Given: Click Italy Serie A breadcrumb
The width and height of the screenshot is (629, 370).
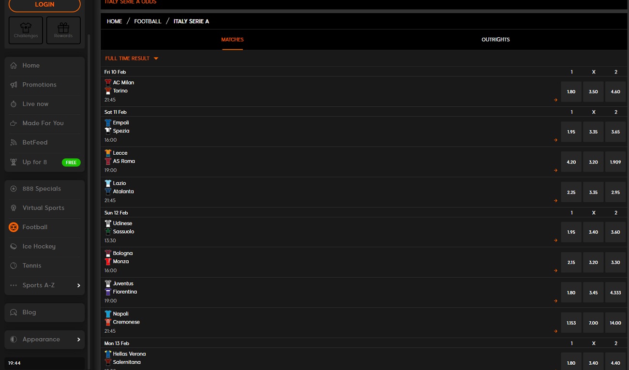Looking at the screenshot, I should (191, 21).
